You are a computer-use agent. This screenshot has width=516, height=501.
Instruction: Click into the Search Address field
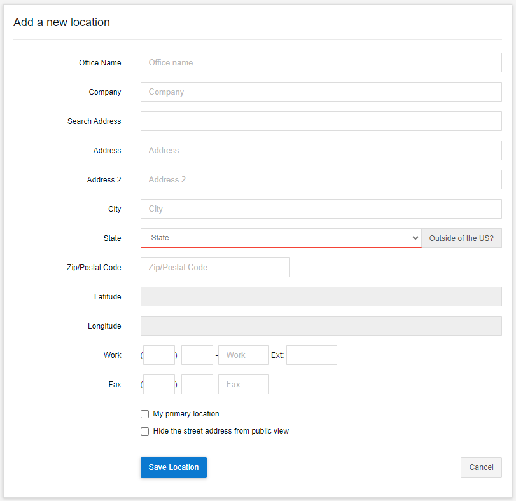pos(321,121)
